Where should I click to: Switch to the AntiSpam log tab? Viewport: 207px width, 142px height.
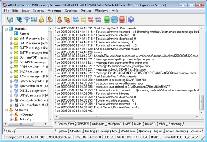click(98, 124)
